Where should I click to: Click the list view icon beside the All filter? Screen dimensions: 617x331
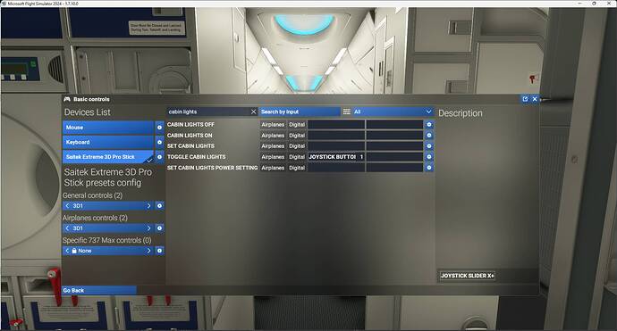(x=346, y=112)
